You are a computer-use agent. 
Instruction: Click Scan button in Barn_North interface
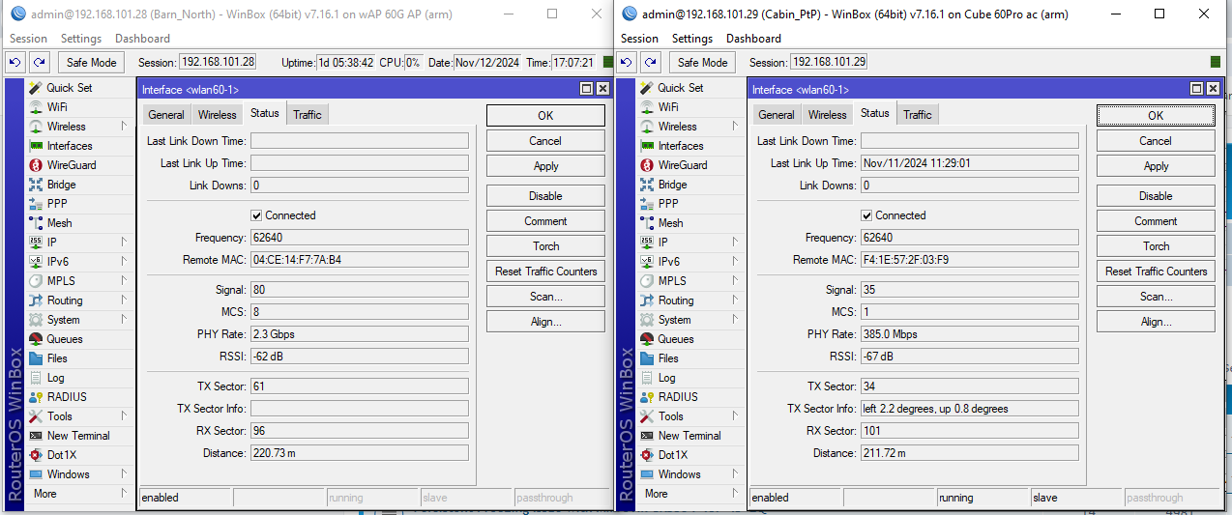click(x=545, y=297)
